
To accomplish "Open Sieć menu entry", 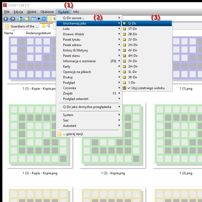I will coord(89,120).
